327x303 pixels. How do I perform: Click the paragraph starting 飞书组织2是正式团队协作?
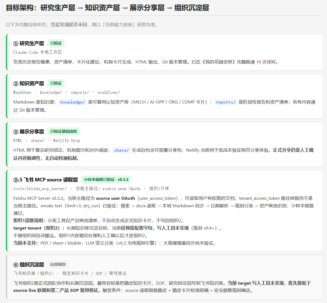click(x=162, y=287)
